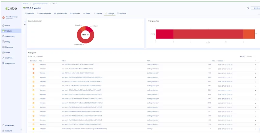Click the download icon below Add Product
This screenshot has width=260, height=133.
coord(259,14)
